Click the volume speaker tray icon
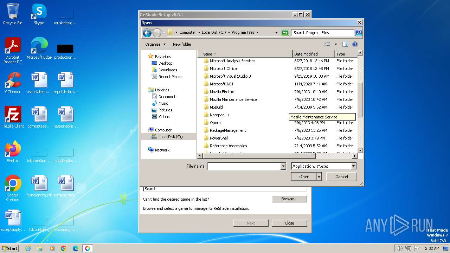 399,248
